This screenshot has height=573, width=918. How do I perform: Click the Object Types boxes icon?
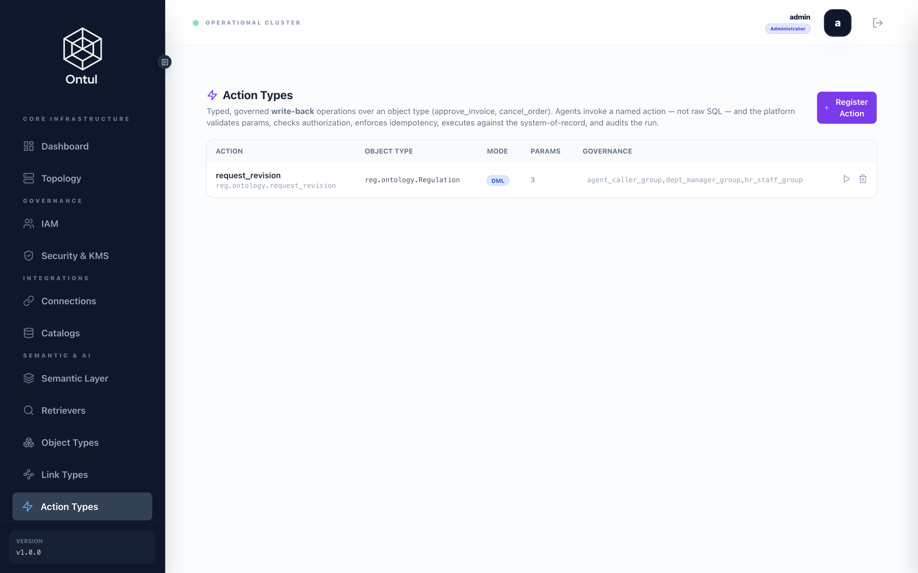pyautogui.click(x=28, y=443)
